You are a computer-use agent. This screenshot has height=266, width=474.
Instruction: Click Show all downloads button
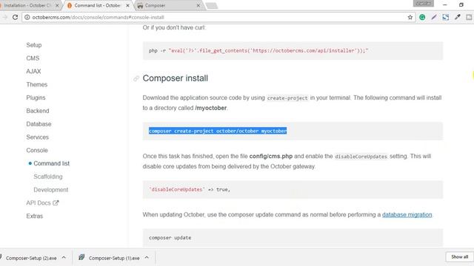coord(459,257)
